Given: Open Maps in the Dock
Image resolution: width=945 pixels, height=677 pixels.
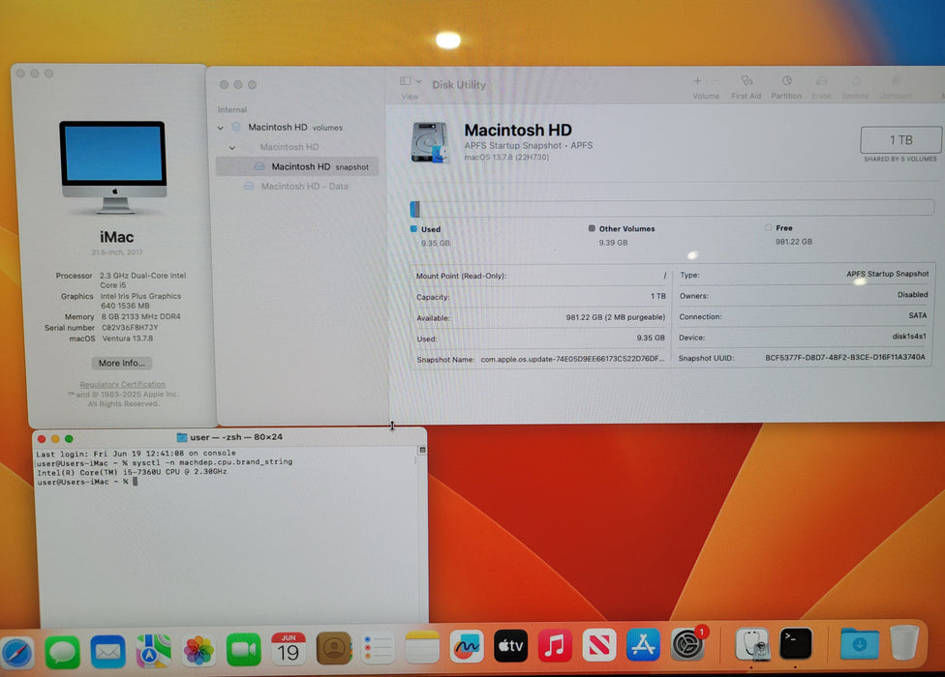Looking at the screenshot, I should point(153,651).
